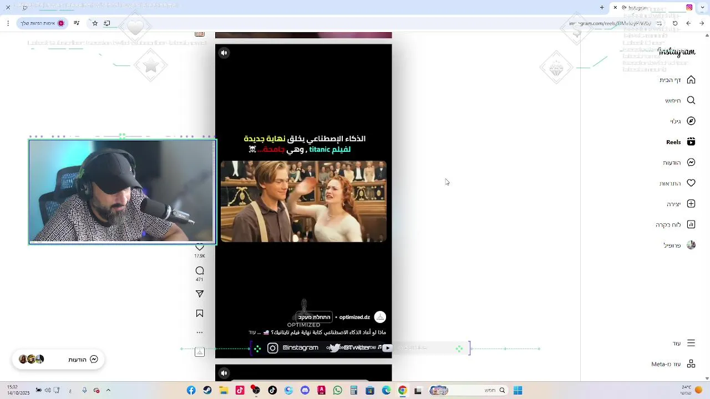Open Discord from the taskbar
The width and height of the screenshot is (710, 399).
click(305, 391)
